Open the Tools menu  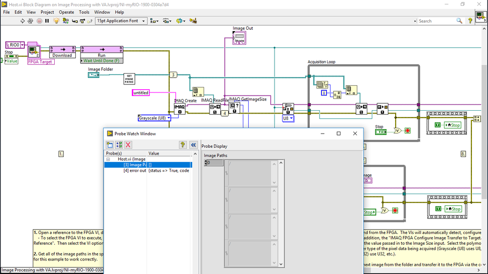click(84, 12)
